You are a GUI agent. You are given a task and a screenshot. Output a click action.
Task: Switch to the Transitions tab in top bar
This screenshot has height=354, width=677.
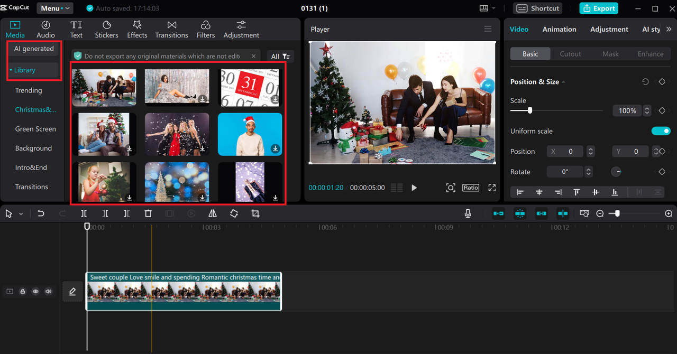coord(171,30)
